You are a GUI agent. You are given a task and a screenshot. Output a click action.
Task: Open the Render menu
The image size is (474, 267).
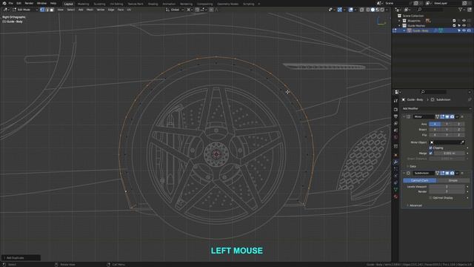point(29,3)
